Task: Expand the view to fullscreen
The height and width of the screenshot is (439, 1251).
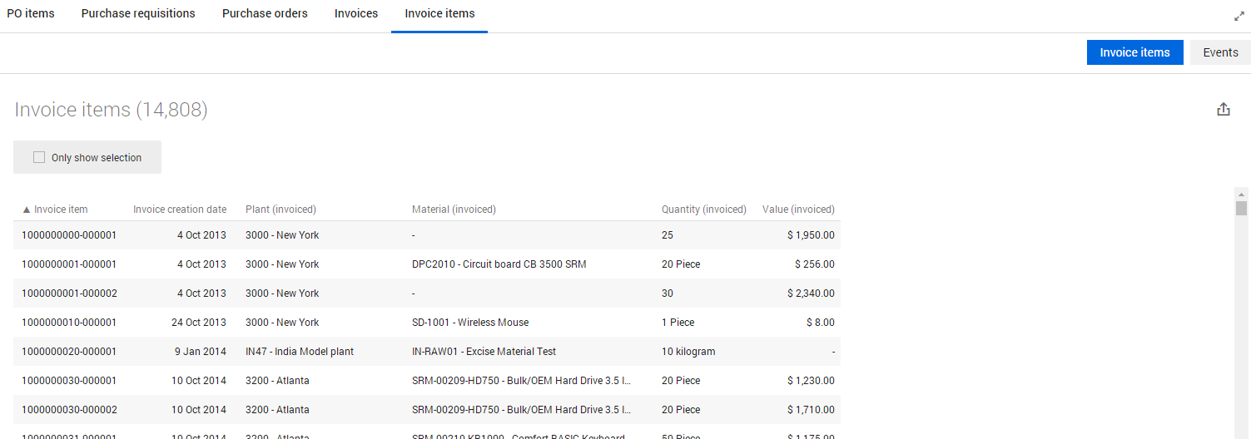Action: coord(1239,16)
